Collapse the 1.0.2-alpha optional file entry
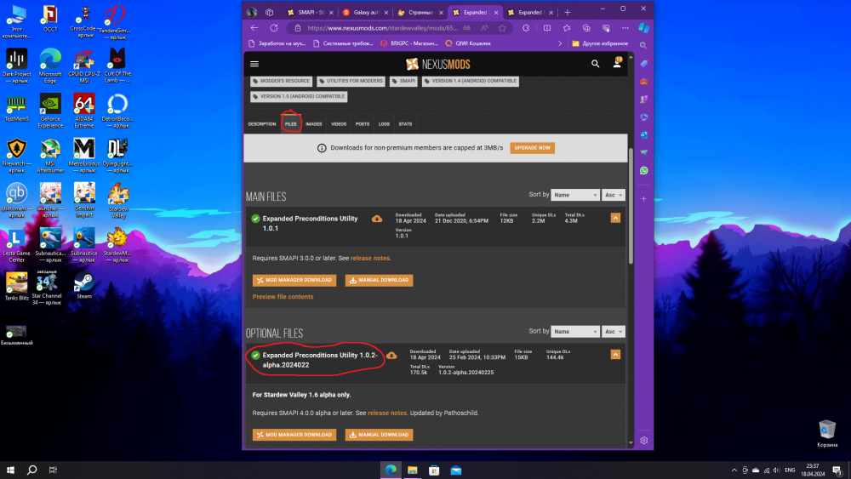 click(615, 354)
